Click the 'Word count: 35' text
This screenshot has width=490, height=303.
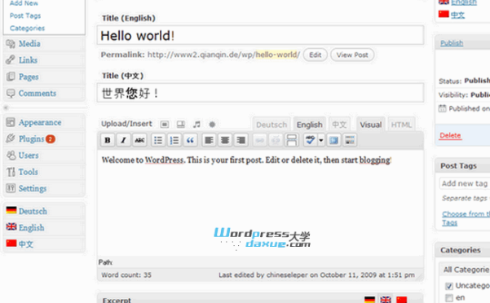coord(126,275)
